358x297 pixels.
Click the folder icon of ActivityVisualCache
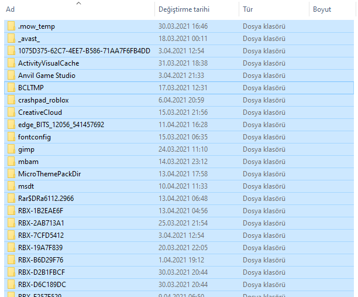tap(11, 63)
